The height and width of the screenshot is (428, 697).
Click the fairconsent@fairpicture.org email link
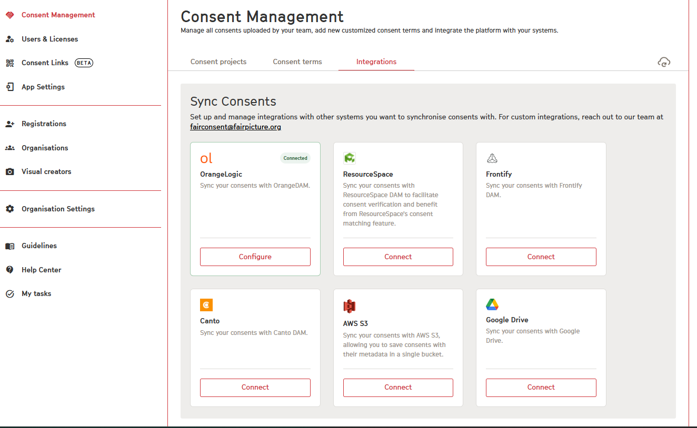pyautogui.click(x=236, y=127)
